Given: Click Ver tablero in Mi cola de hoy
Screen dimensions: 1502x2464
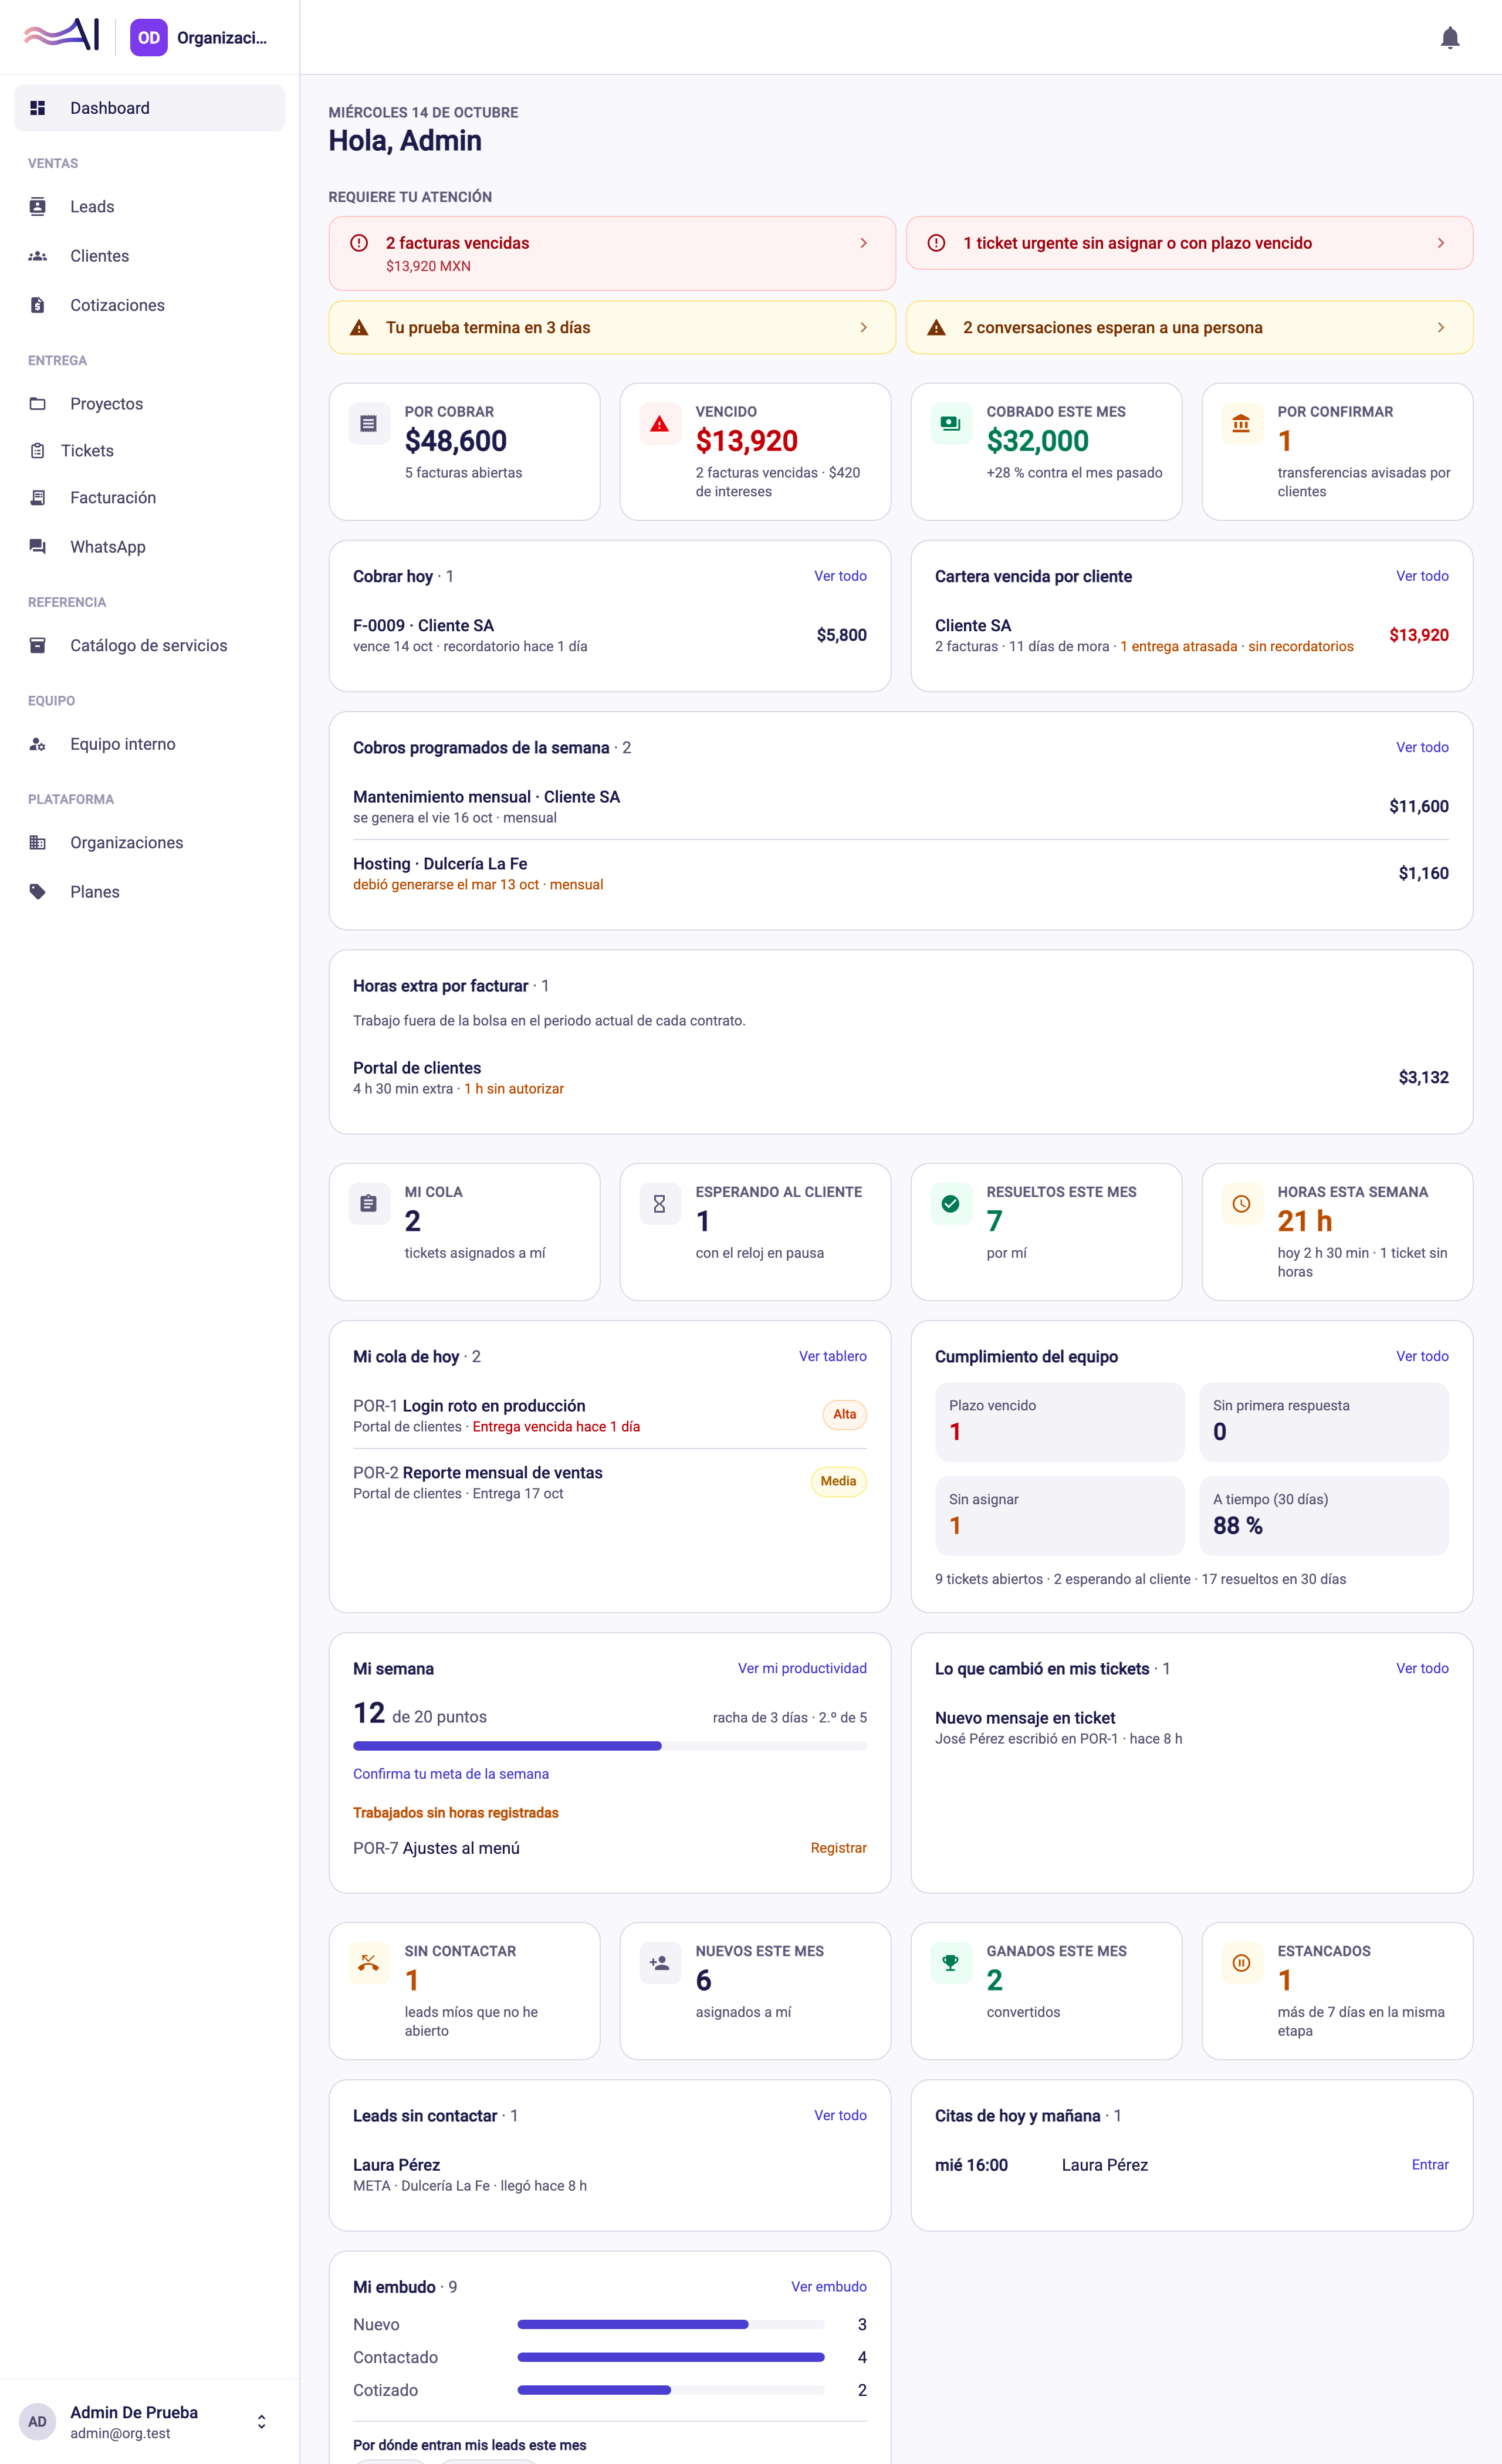Looking at the screenshot, I should pos(832,1356).
